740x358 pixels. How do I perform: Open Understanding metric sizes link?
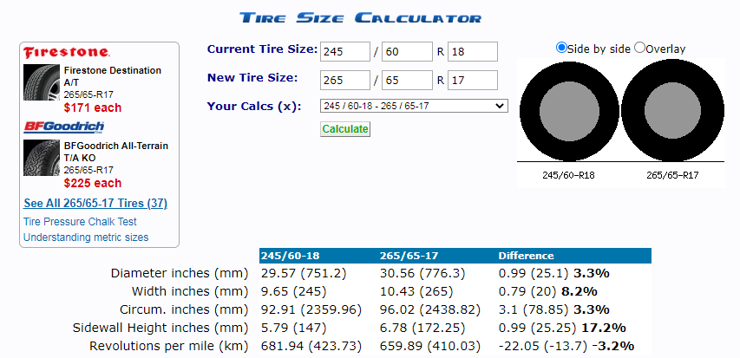pos(85,237)
